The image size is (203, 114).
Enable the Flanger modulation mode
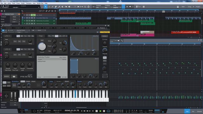(x=28, y=81)
